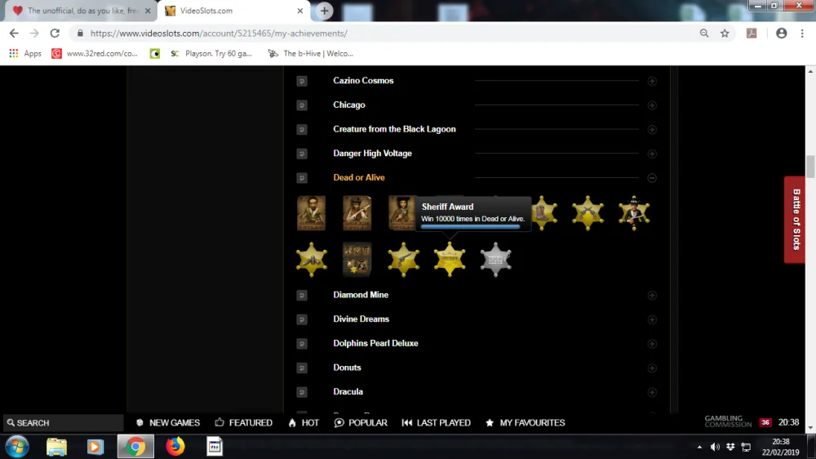Click the Diamond Mine row icon

tap(302, 295)
